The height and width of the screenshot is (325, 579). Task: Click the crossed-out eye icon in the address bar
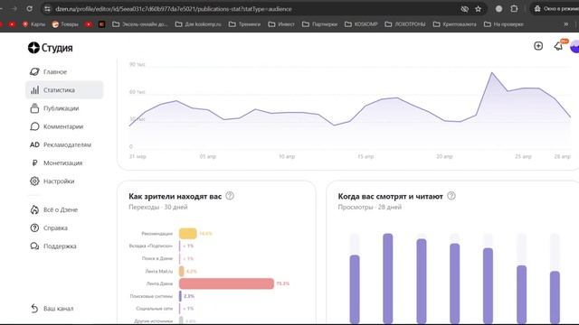[x=464, y=9]
